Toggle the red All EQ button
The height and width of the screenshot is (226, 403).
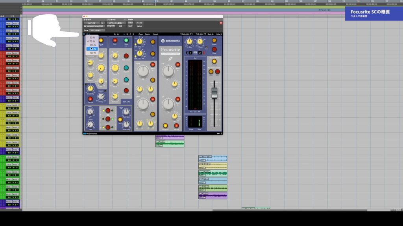click(x=176, y=126)
